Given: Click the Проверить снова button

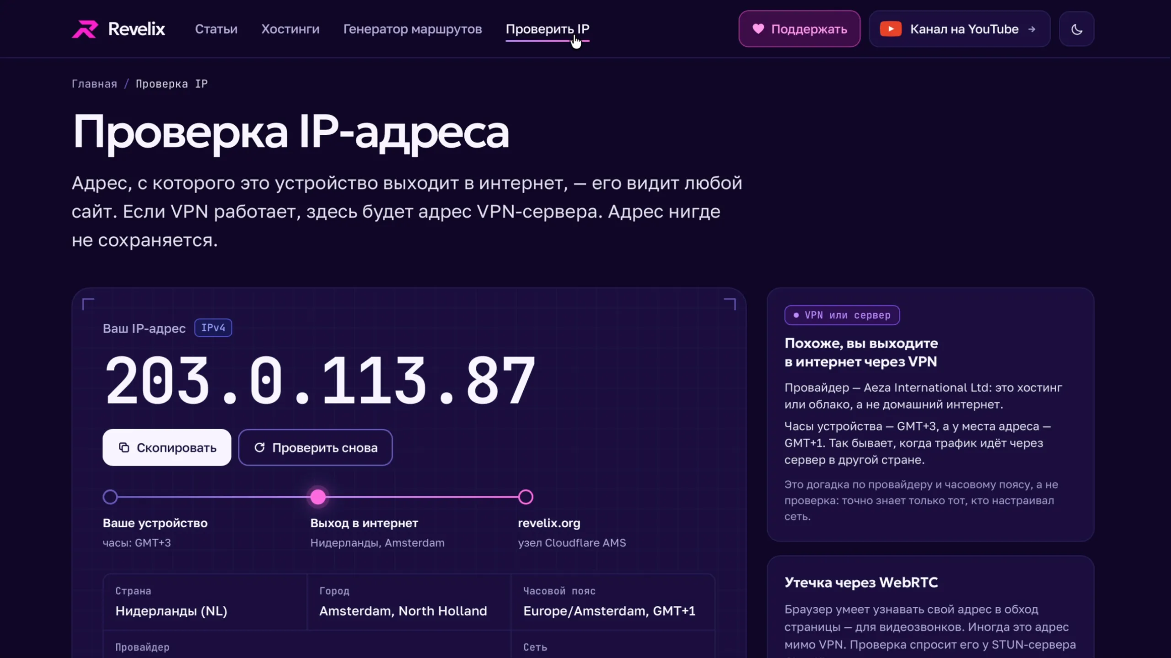Looking at the screenshot, I should click(x=315, y=447).
